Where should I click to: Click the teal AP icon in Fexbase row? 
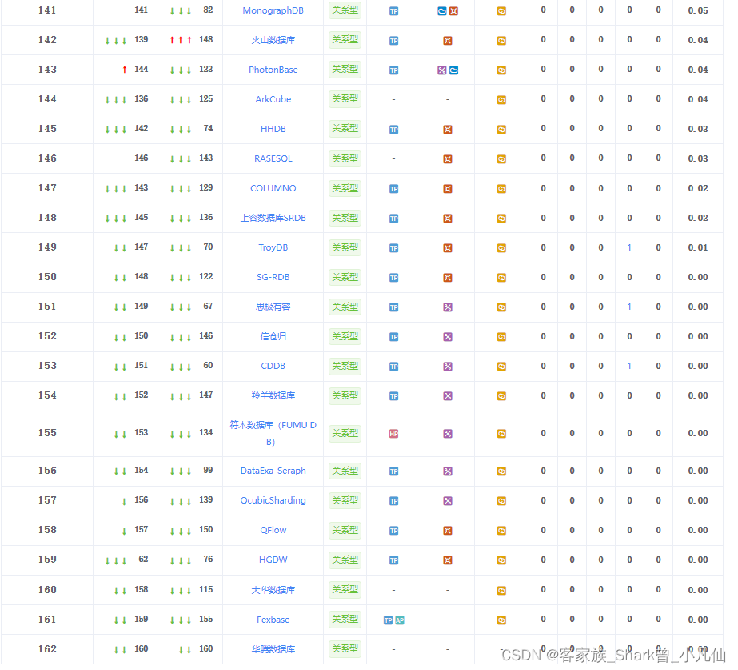coord(400,620)
